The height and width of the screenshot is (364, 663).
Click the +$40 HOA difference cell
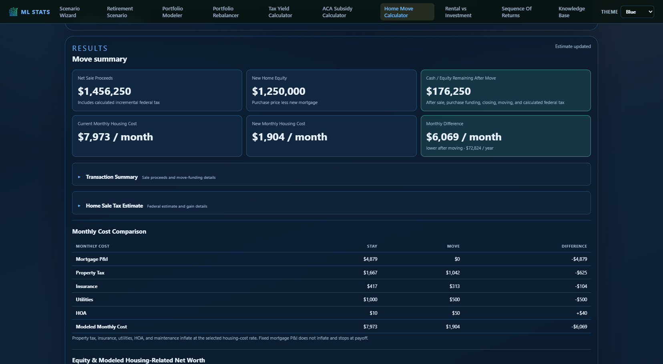coord(582,313)
